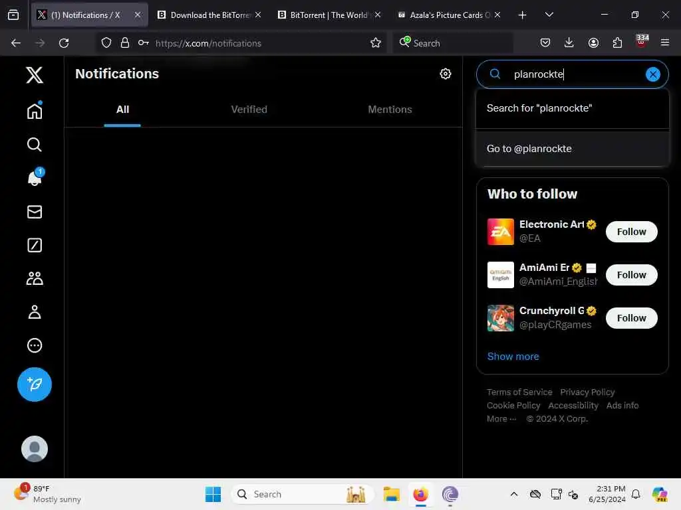Open Downloads panel arrow icon
The image size is (681, 510).
[569, 42]
